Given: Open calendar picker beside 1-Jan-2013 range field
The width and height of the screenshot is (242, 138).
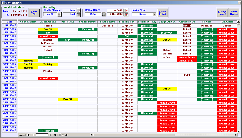Looking at the screenshot, I should (x=126, y=11).
